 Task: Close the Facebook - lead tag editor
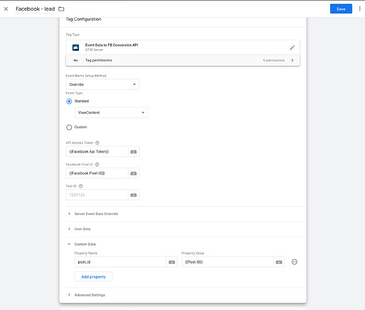pyautogui.click(x=6, y=9)
